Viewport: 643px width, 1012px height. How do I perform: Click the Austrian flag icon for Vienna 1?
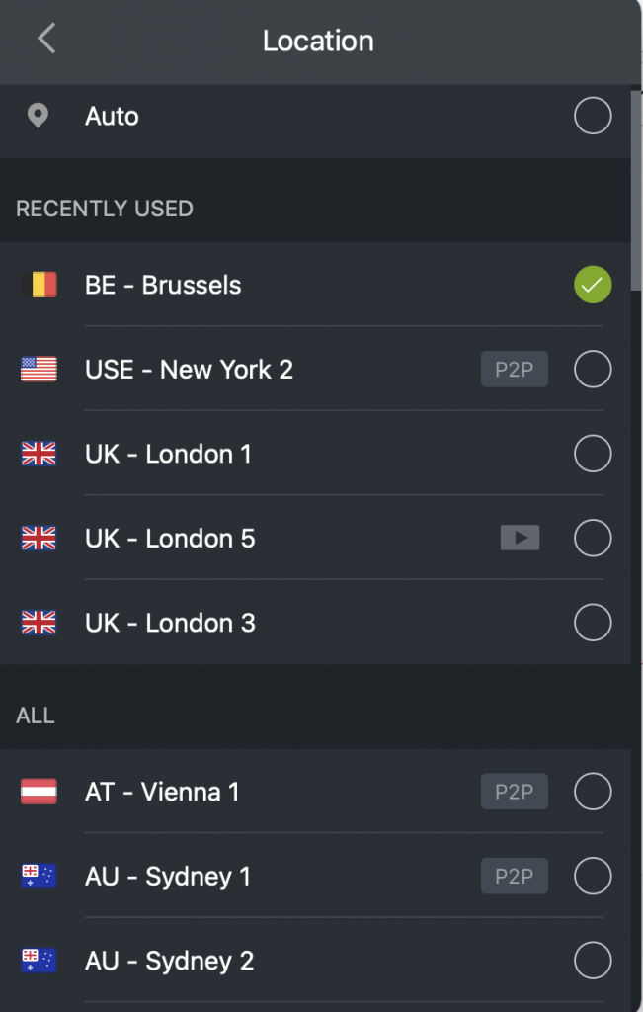tap(37, 792)
